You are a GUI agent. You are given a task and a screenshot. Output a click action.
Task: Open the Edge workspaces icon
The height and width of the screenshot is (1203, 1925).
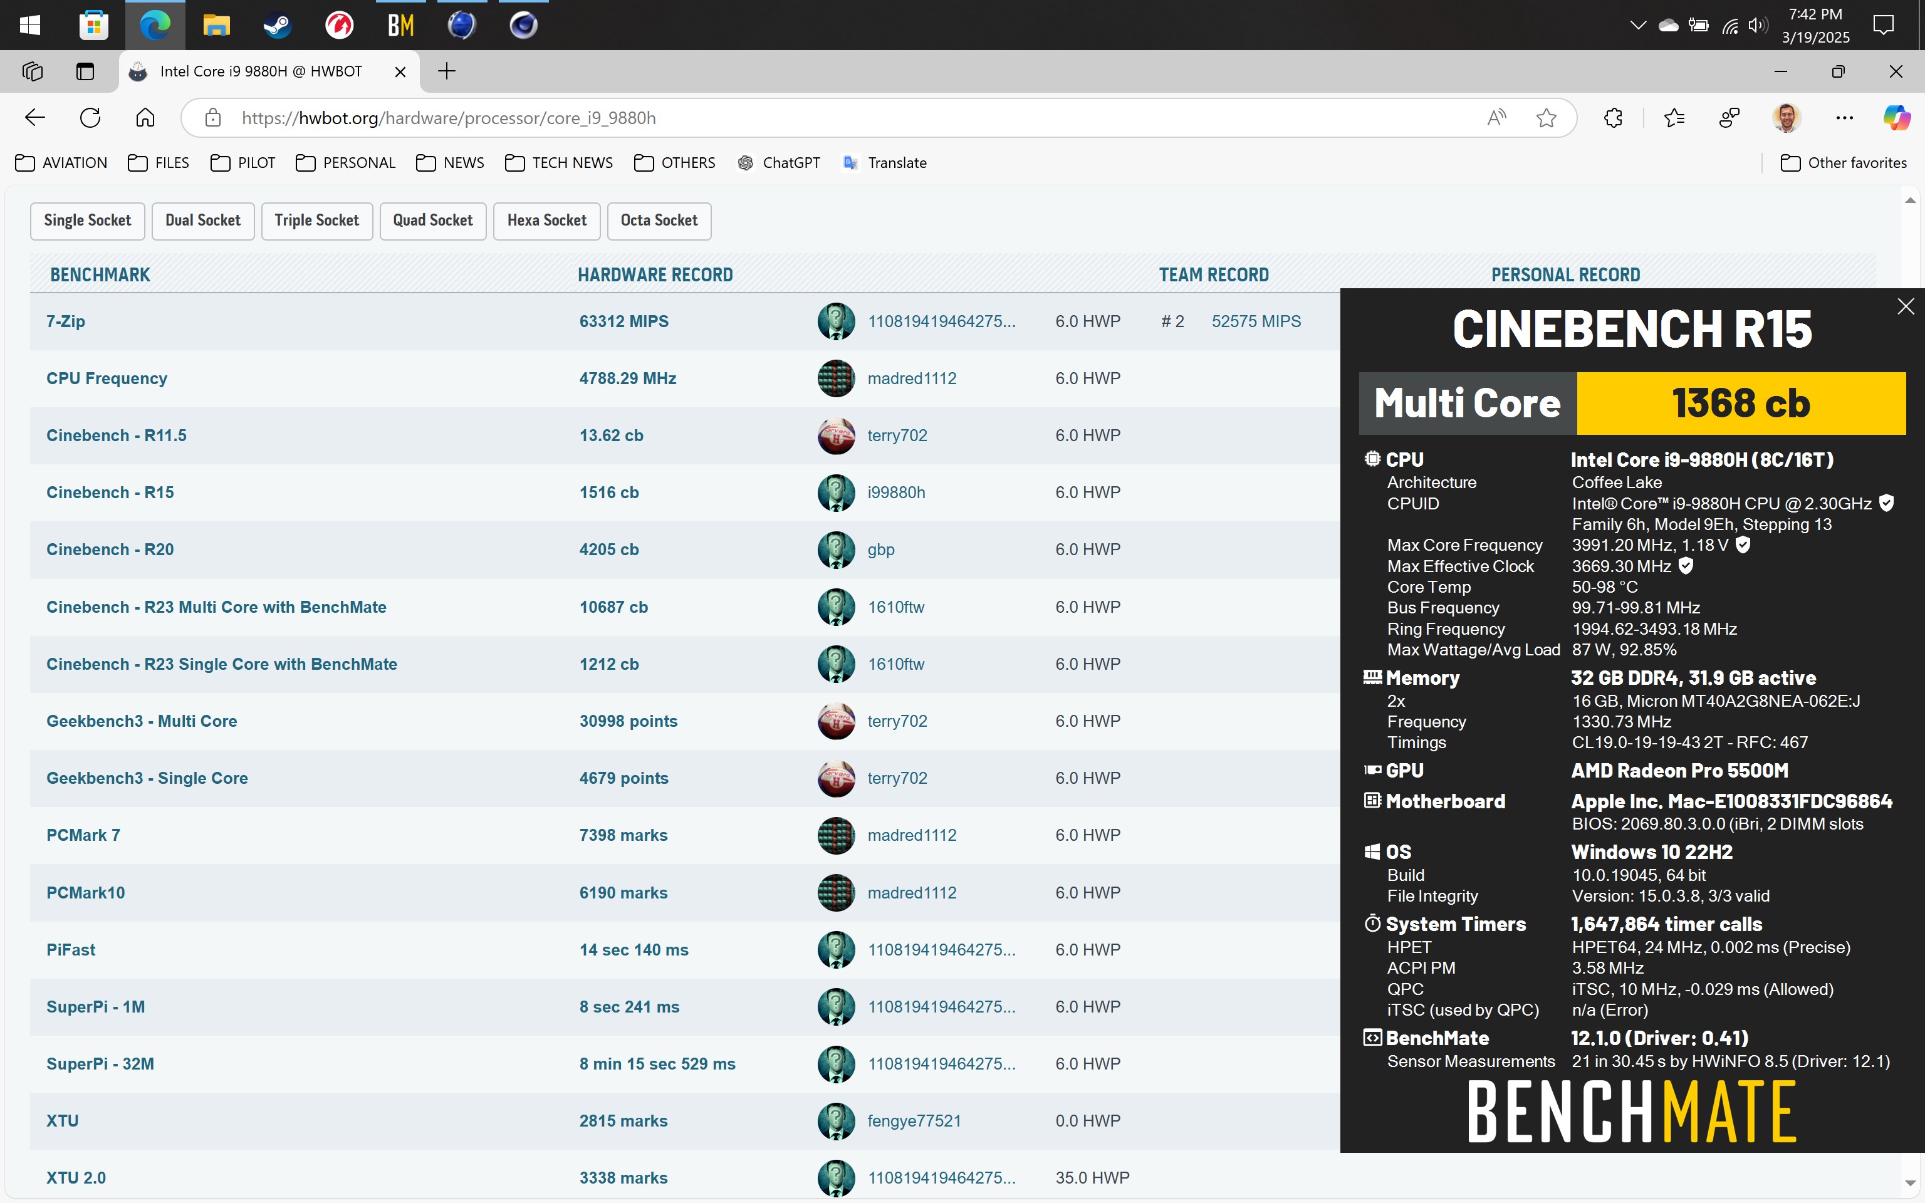coord(33,71)
